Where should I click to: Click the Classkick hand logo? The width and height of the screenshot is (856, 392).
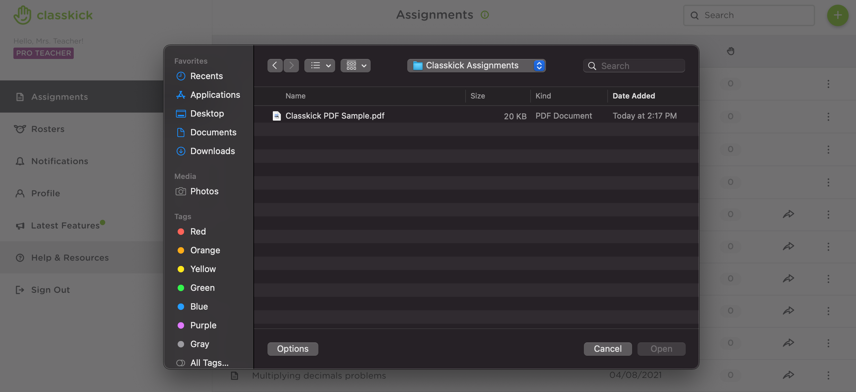click(x=22, y=15)
